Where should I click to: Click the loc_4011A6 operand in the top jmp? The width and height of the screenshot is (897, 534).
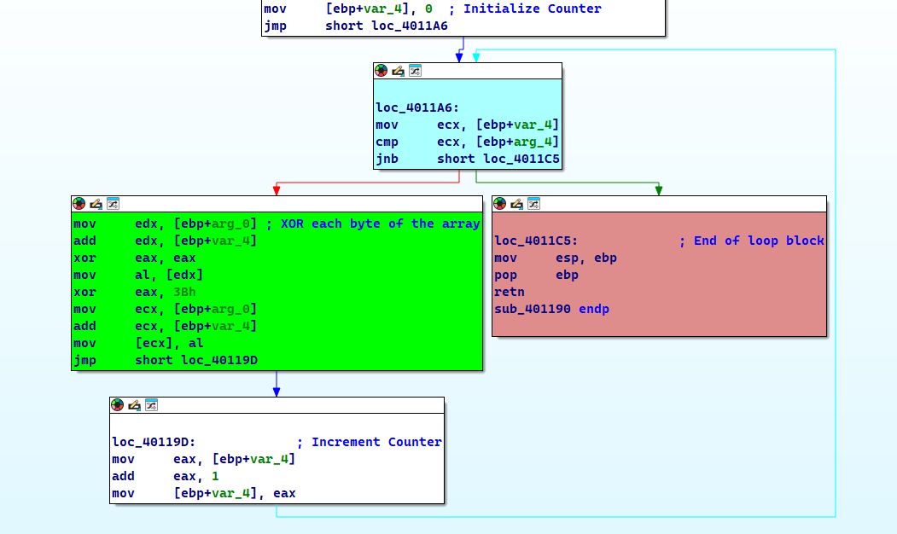tap(409, 26)
